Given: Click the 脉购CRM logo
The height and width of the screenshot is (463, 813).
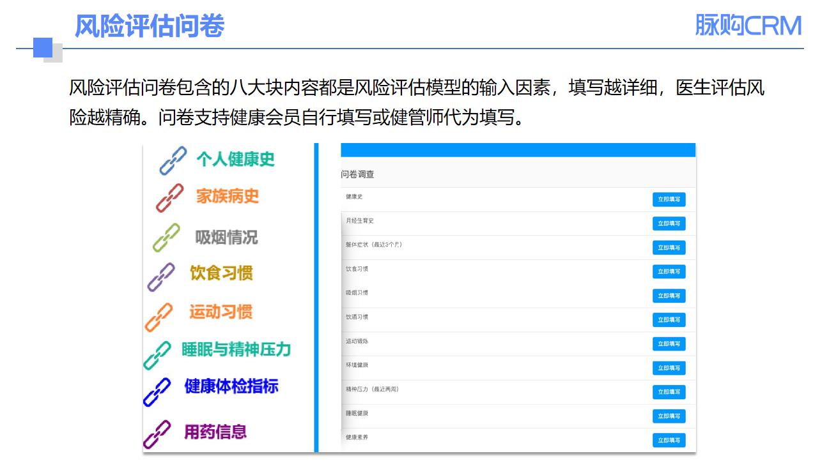Looking at the screenshot, I should click(x=748, y=26).
